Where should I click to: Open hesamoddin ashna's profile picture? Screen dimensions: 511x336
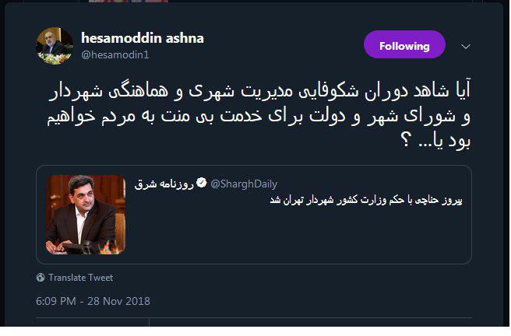[55, 47]
